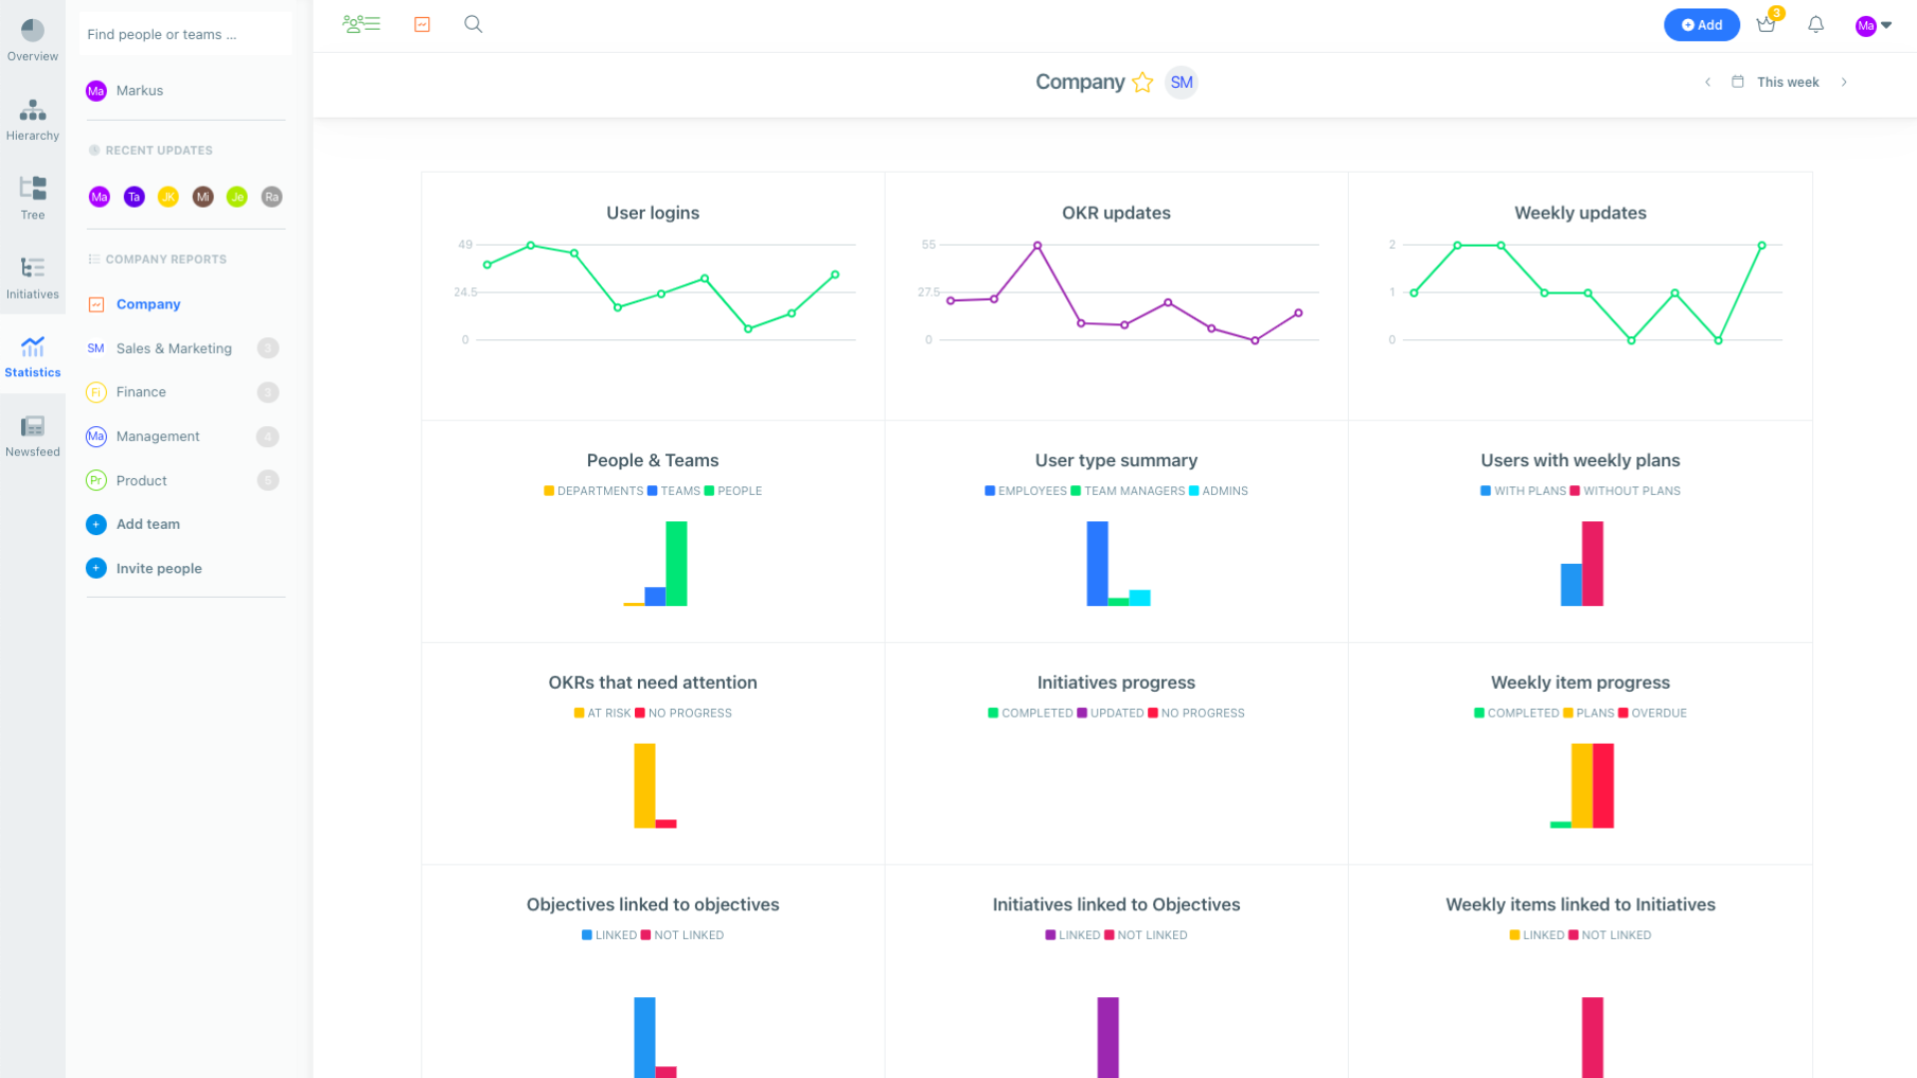Click the search icon in top bar

[x=472, y=24]
